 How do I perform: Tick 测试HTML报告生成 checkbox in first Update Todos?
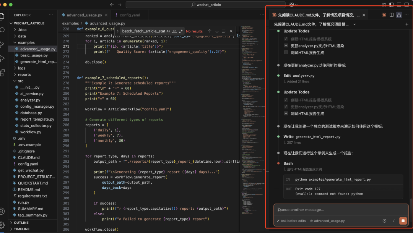pyautogui.click(x=286, y=52)
